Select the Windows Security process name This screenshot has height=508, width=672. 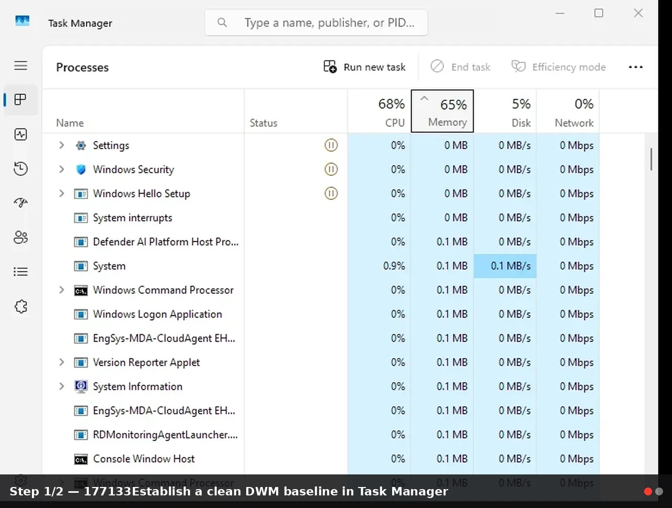pyautogui.click(x=133, y=170)
